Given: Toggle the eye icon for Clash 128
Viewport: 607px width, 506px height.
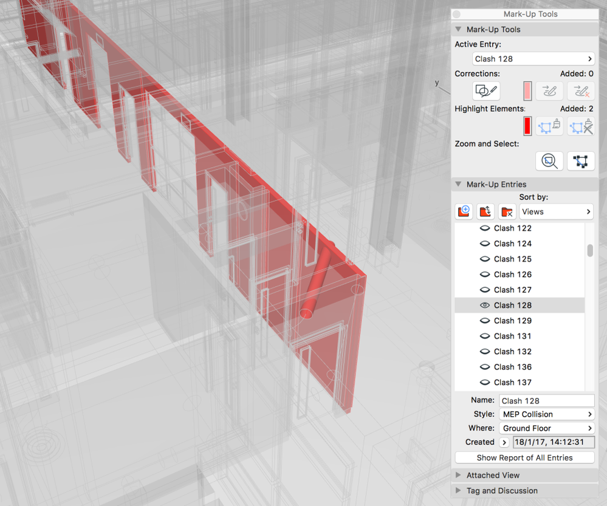Looking at the screenshot, I should pyautogui.click(x=485, y=306).
